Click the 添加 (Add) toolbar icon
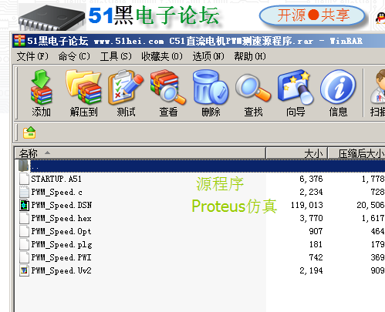Viewport: 385px width, 312px height. 41,93
